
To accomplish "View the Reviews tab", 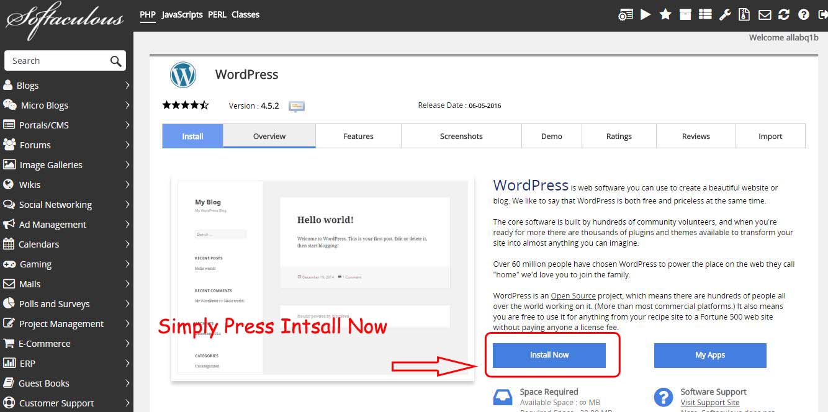I will coord(696,136).
